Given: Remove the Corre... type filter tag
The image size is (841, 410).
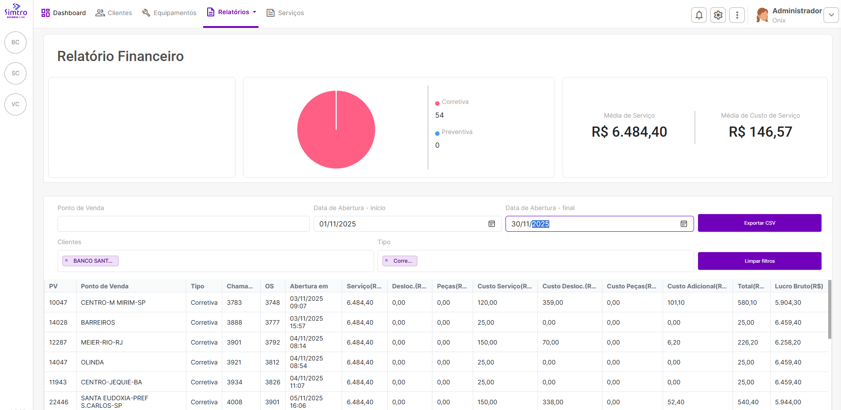Looking at the screenshot, I should coord(386,261).
